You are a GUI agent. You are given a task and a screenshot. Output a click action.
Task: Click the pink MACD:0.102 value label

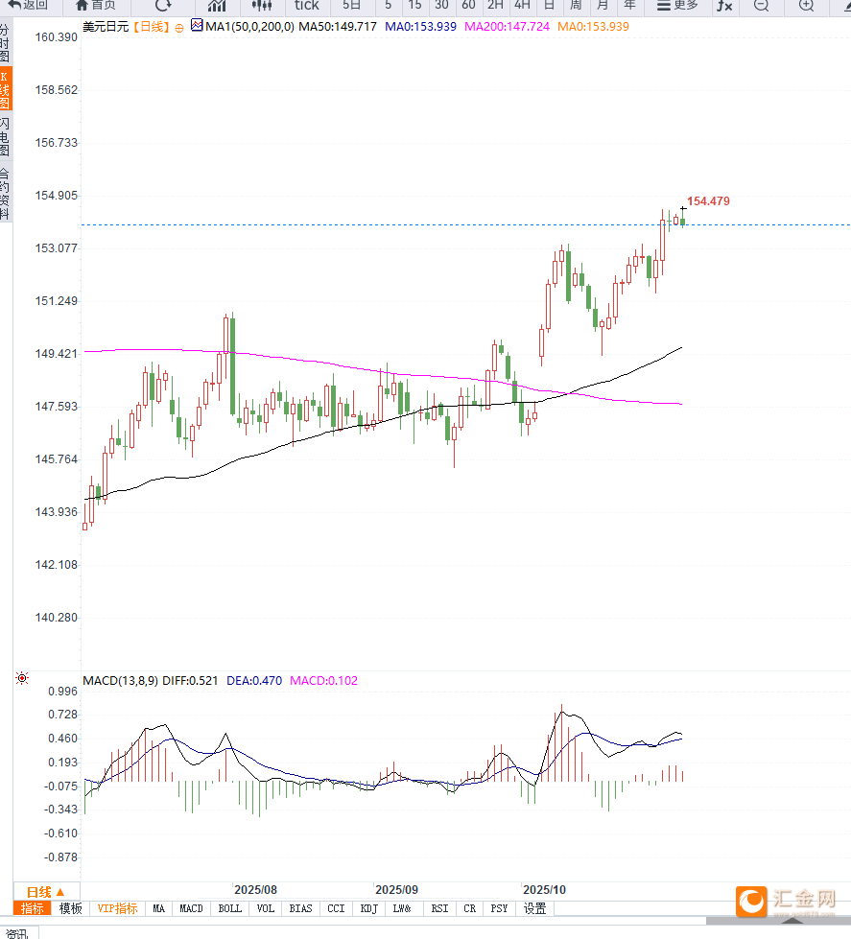(323, 681)
